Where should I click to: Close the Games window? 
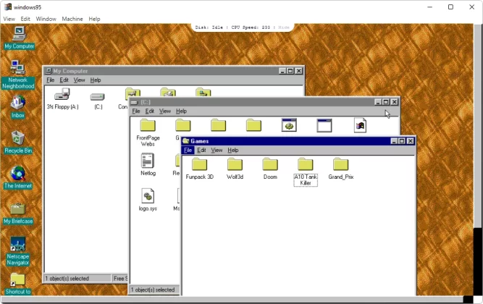click(411, 141)
